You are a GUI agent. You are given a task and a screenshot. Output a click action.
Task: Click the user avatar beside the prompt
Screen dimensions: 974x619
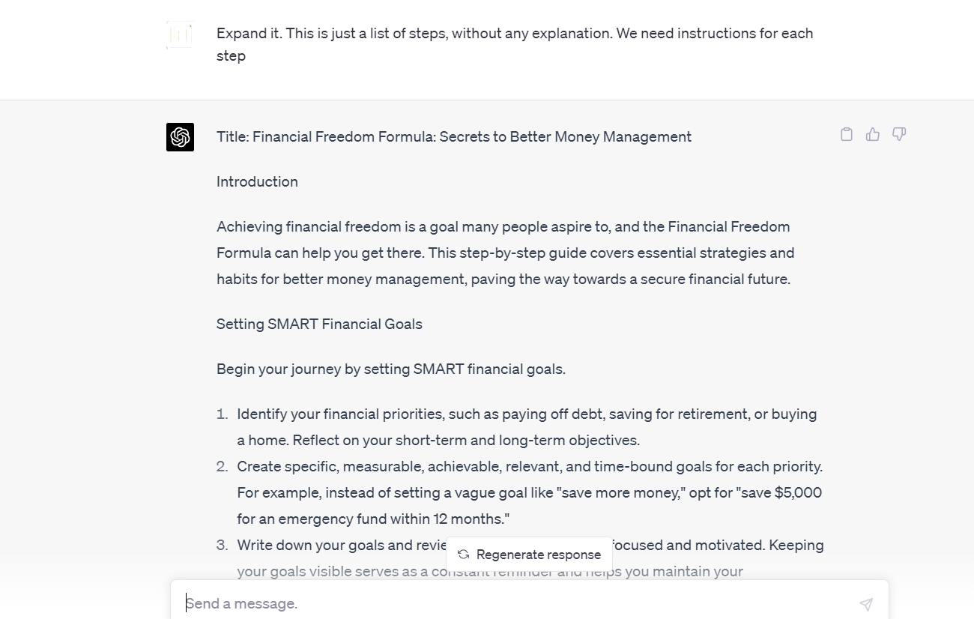click(180, 35)
